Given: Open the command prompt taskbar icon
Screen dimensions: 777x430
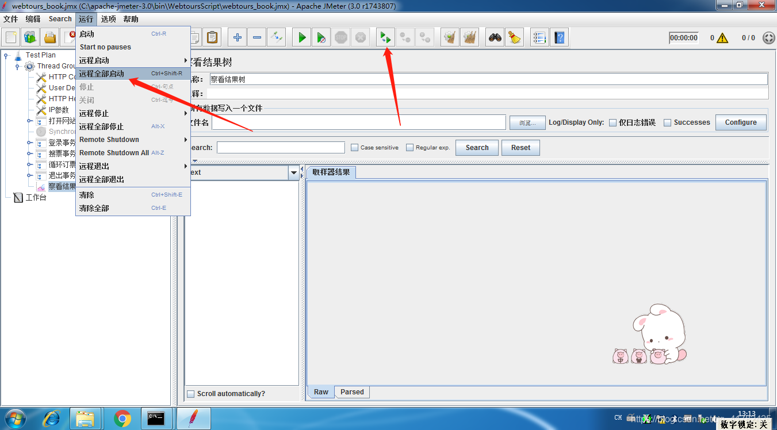Looking at the screenshot, I should tap(156, 419).
